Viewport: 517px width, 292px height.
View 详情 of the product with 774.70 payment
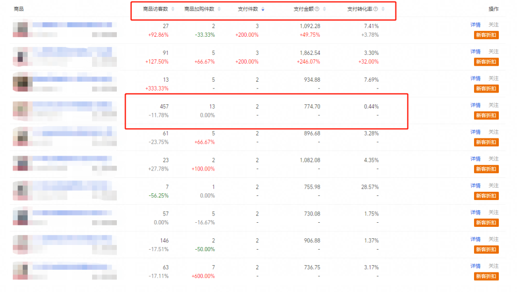[x=475, y=105]
